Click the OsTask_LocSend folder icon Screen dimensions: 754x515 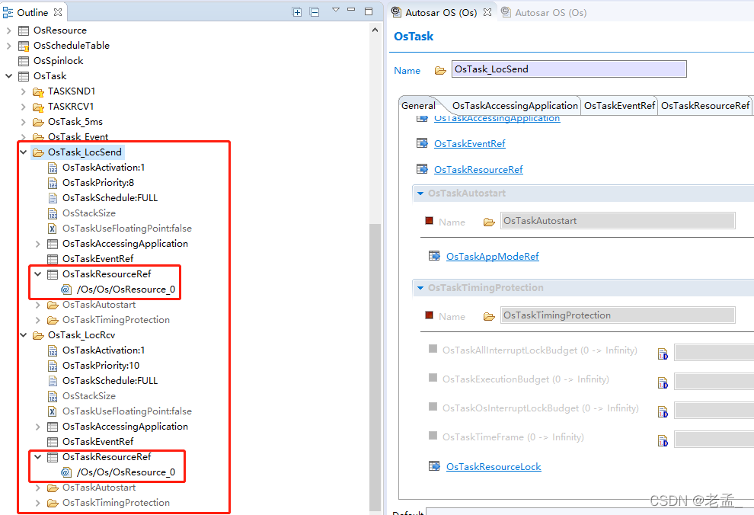point(38,153)
